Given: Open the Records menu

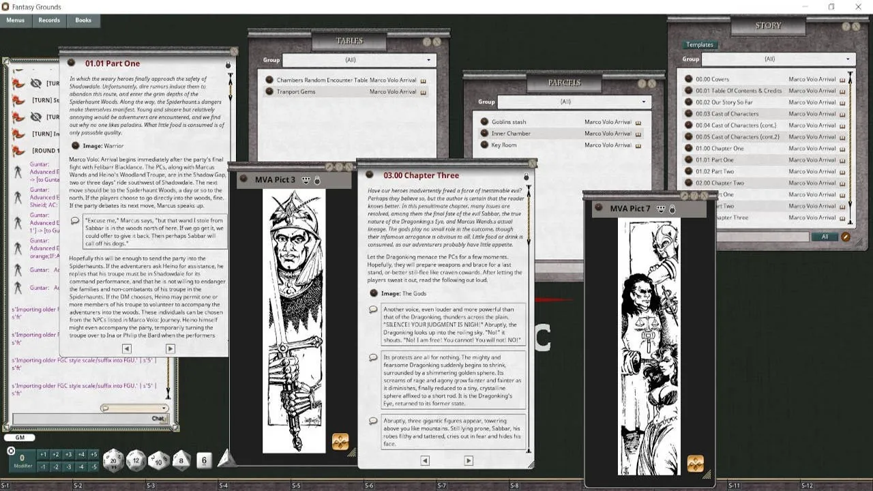Looking at the screenshot, I should pyautogui.click(x=49, y=20).
